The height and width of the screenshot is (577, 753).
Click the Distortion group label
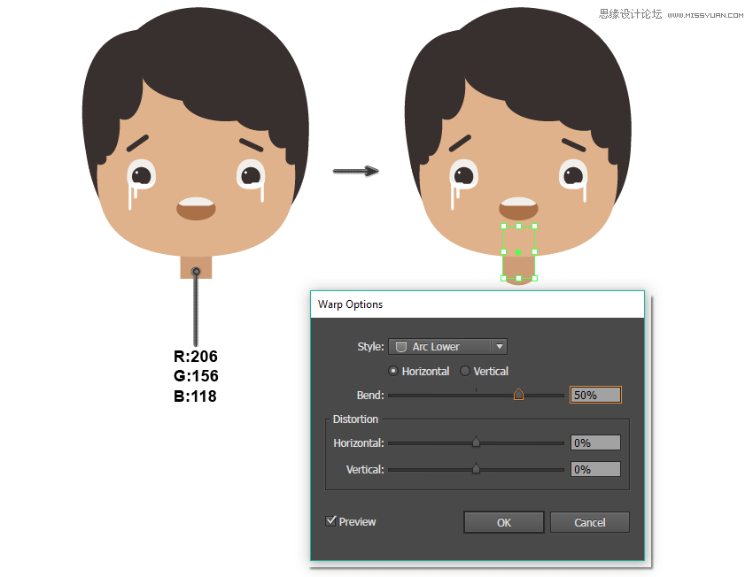355,419
